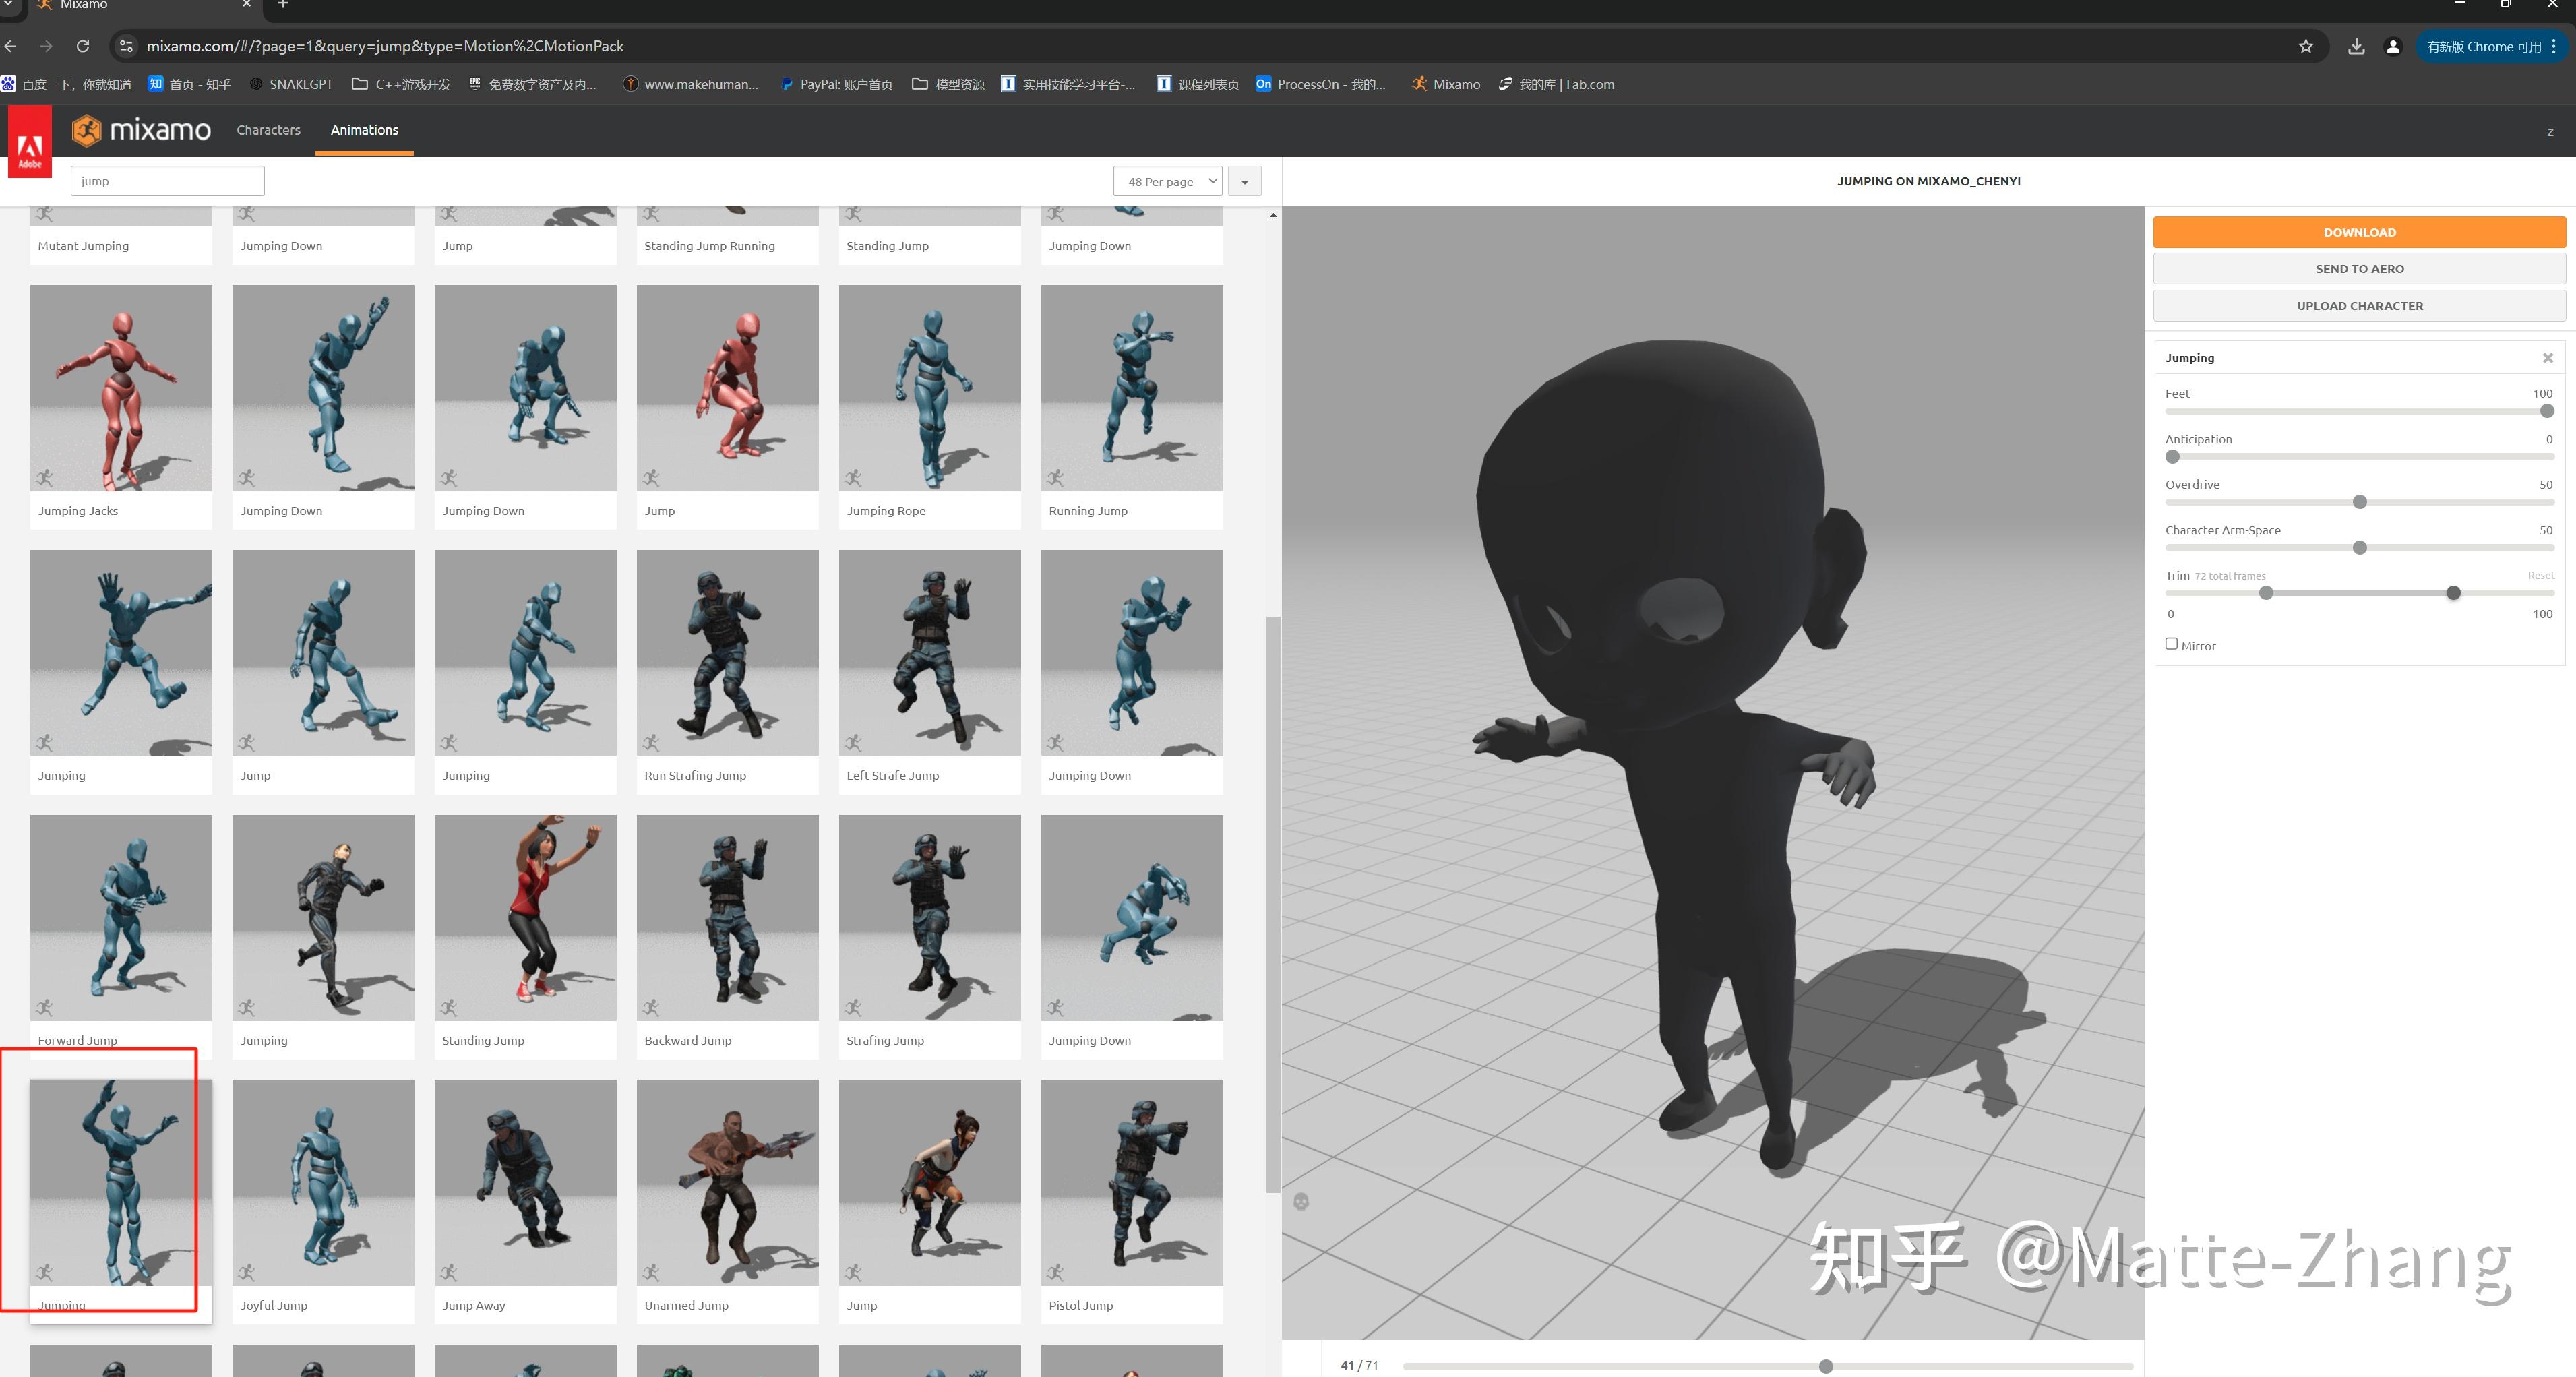Viewport: 2576px width, 1377px height.
Task: Click the SEND TO AERO button
Action: [x=2359, y=268]
